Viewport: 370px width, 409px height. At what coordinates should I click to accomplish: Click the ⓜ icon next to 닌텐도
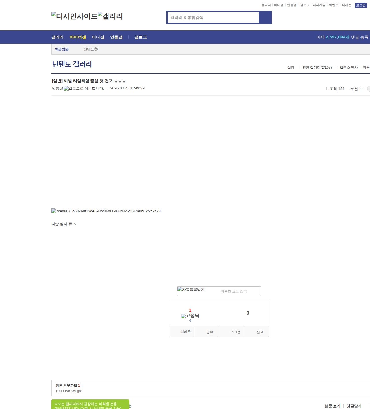pos(96,49)
